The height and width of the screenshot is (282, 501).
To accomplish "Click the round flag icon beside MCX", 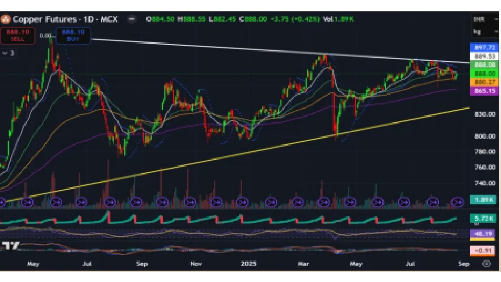I will click(x=131, y=19).
